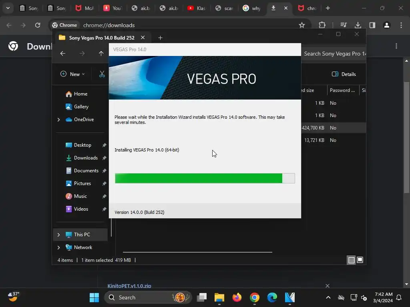Toggle Chrome side panel icon
The width and height of the screenshot is (410, 307).
(372, 25)
